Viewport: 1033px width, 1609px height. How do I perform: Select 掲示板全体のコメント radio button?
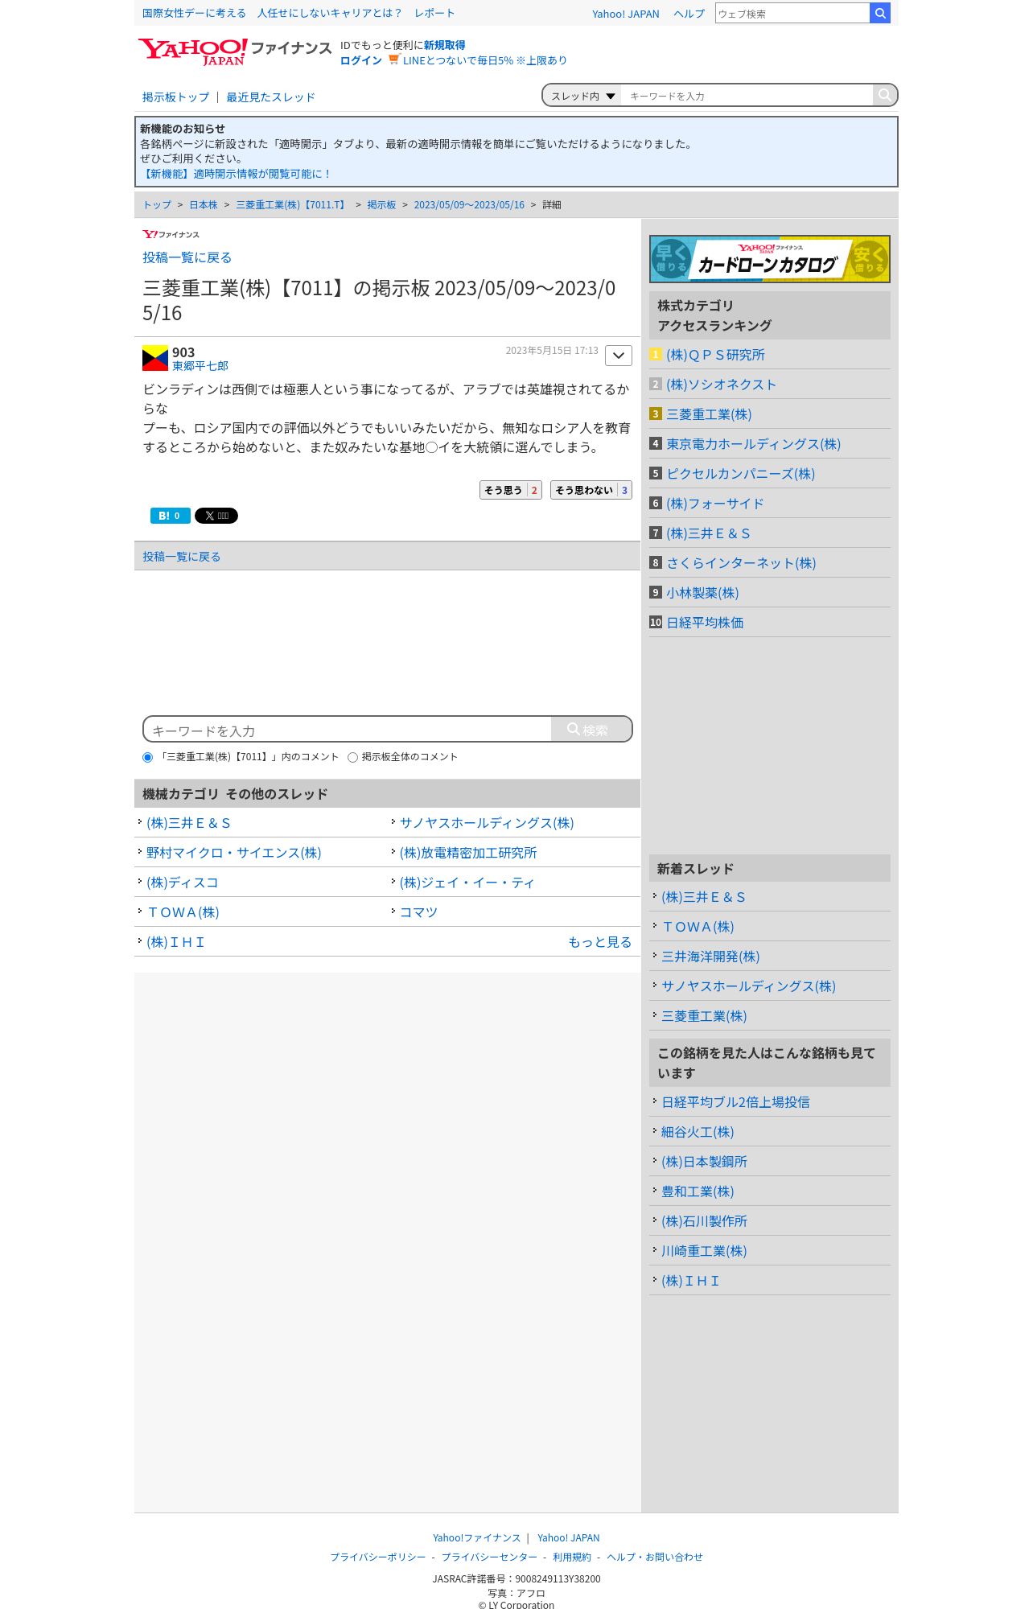[352, 757]
